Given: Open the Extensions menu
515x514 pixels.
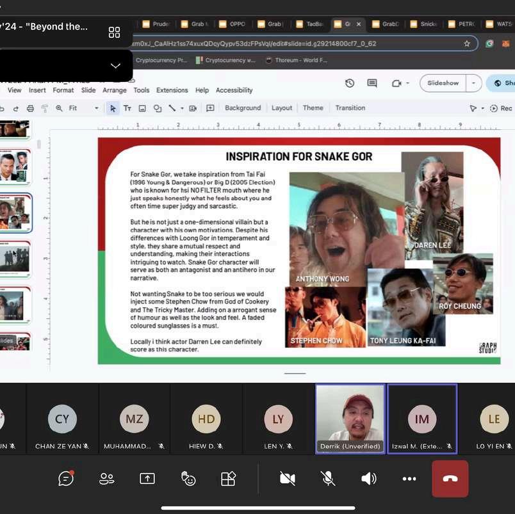Looking at the screenshot, I should pyautogui.click(x=172, y=90).
